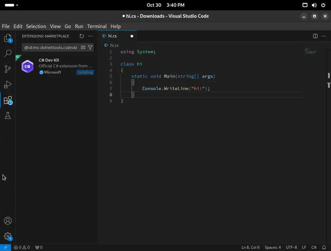Split the editor to the right

(x=315, y=36)
